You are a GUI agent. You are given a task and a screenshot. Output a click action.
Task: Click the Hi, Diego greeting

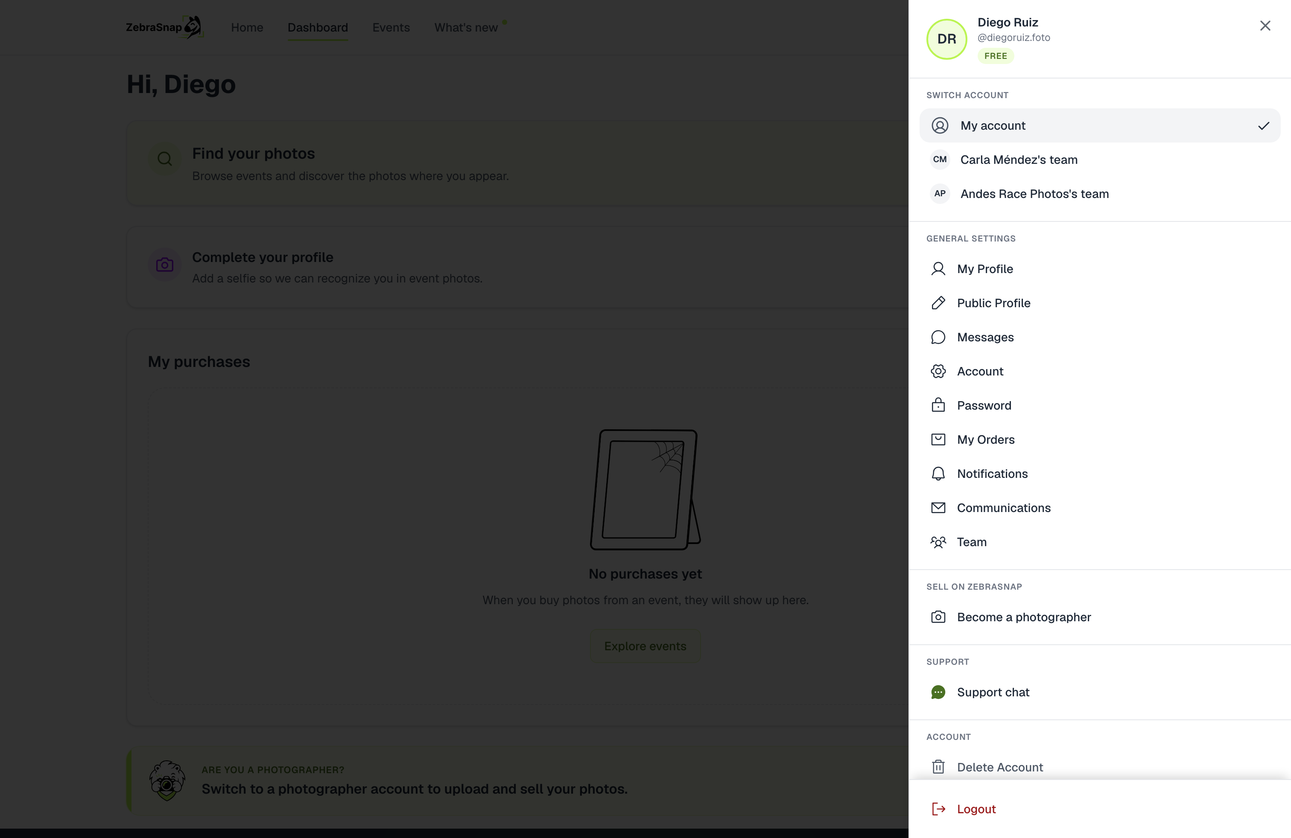tap(181, 84)
